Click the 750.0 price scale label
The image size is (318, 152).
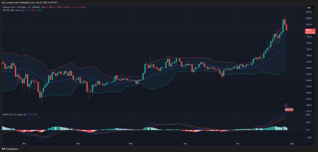[x=309, y=43]
